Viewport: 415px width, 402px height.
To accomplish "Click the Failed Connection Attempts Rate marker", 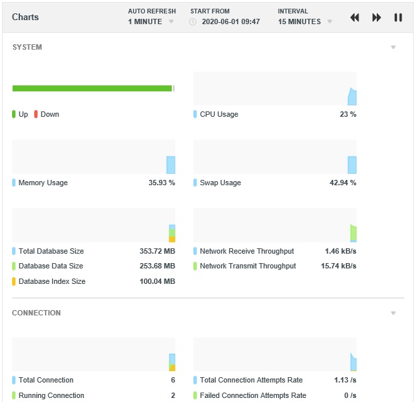I will (x=195, y=395).
